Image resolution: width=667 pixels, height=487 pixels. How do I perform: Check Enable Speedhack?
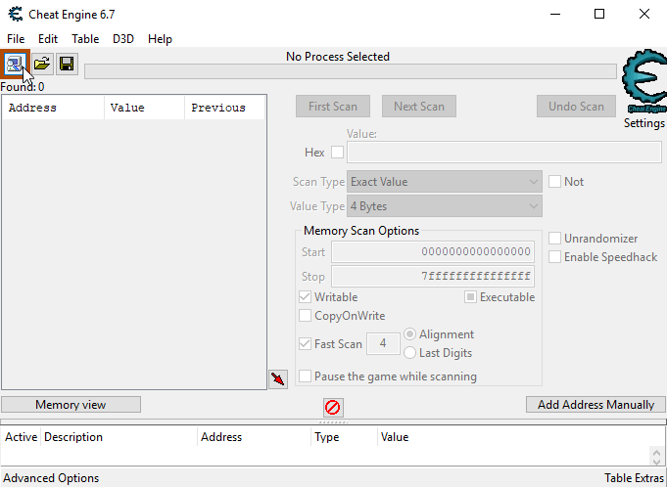(x=554, y=257)
